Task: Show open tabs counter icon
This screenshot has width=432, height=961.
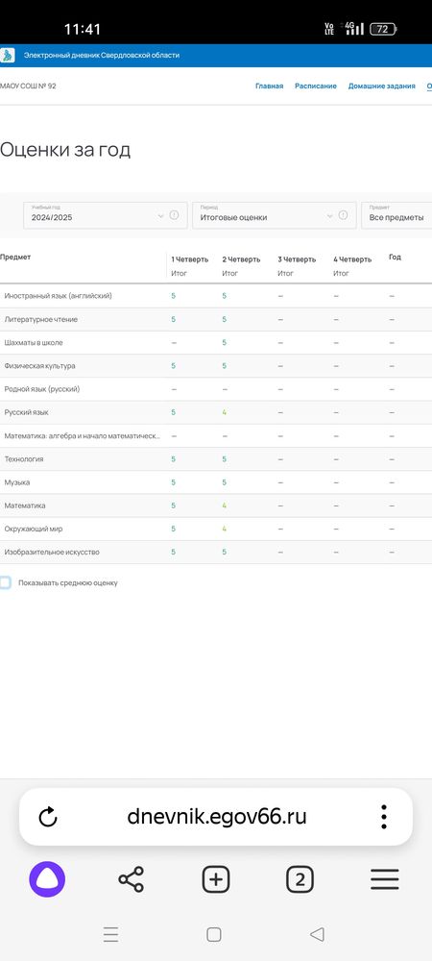Action: point(300,879)
